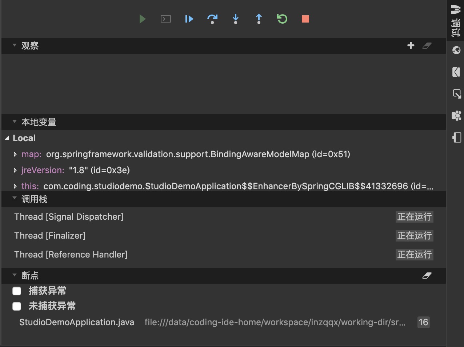Click the Step Into icon
The height and width of the screenshot is (347, 464).
pyautogui.click(x=235, y=19)
